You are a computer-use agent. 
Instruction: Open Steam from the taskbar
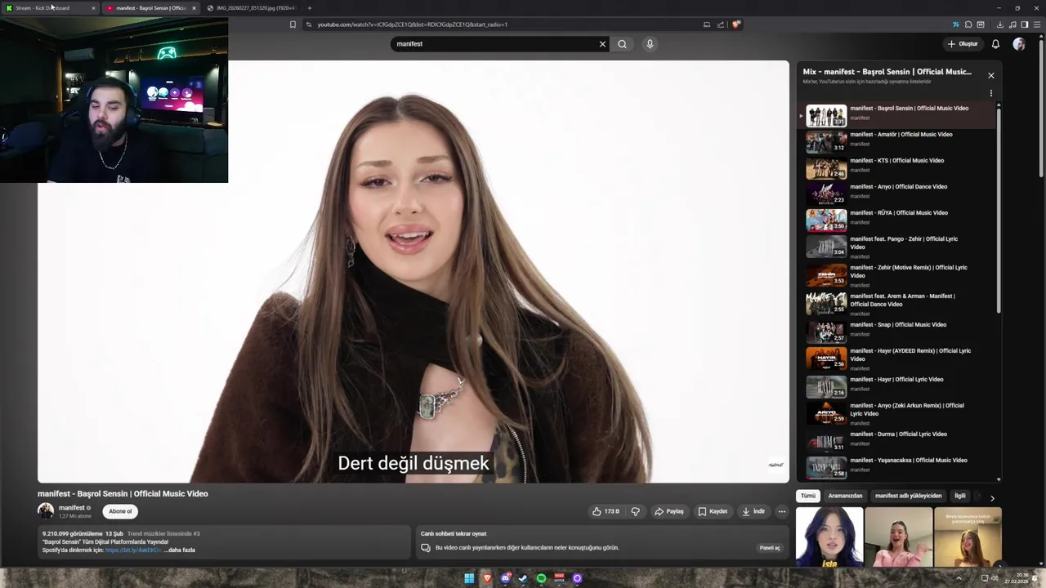[x=523, y=578]
